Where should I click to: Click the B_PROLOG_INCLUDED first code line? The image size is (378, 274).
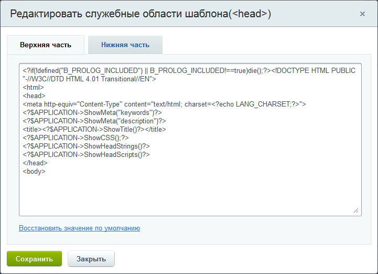coord(189,70)
